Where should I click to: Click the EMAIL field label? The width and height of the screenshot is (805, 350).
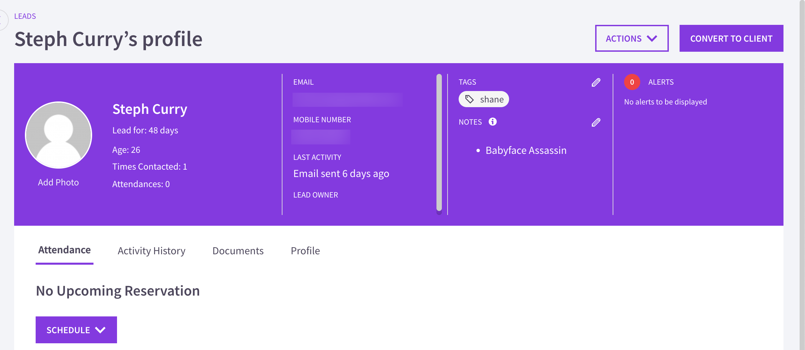[x=303, y=82]
